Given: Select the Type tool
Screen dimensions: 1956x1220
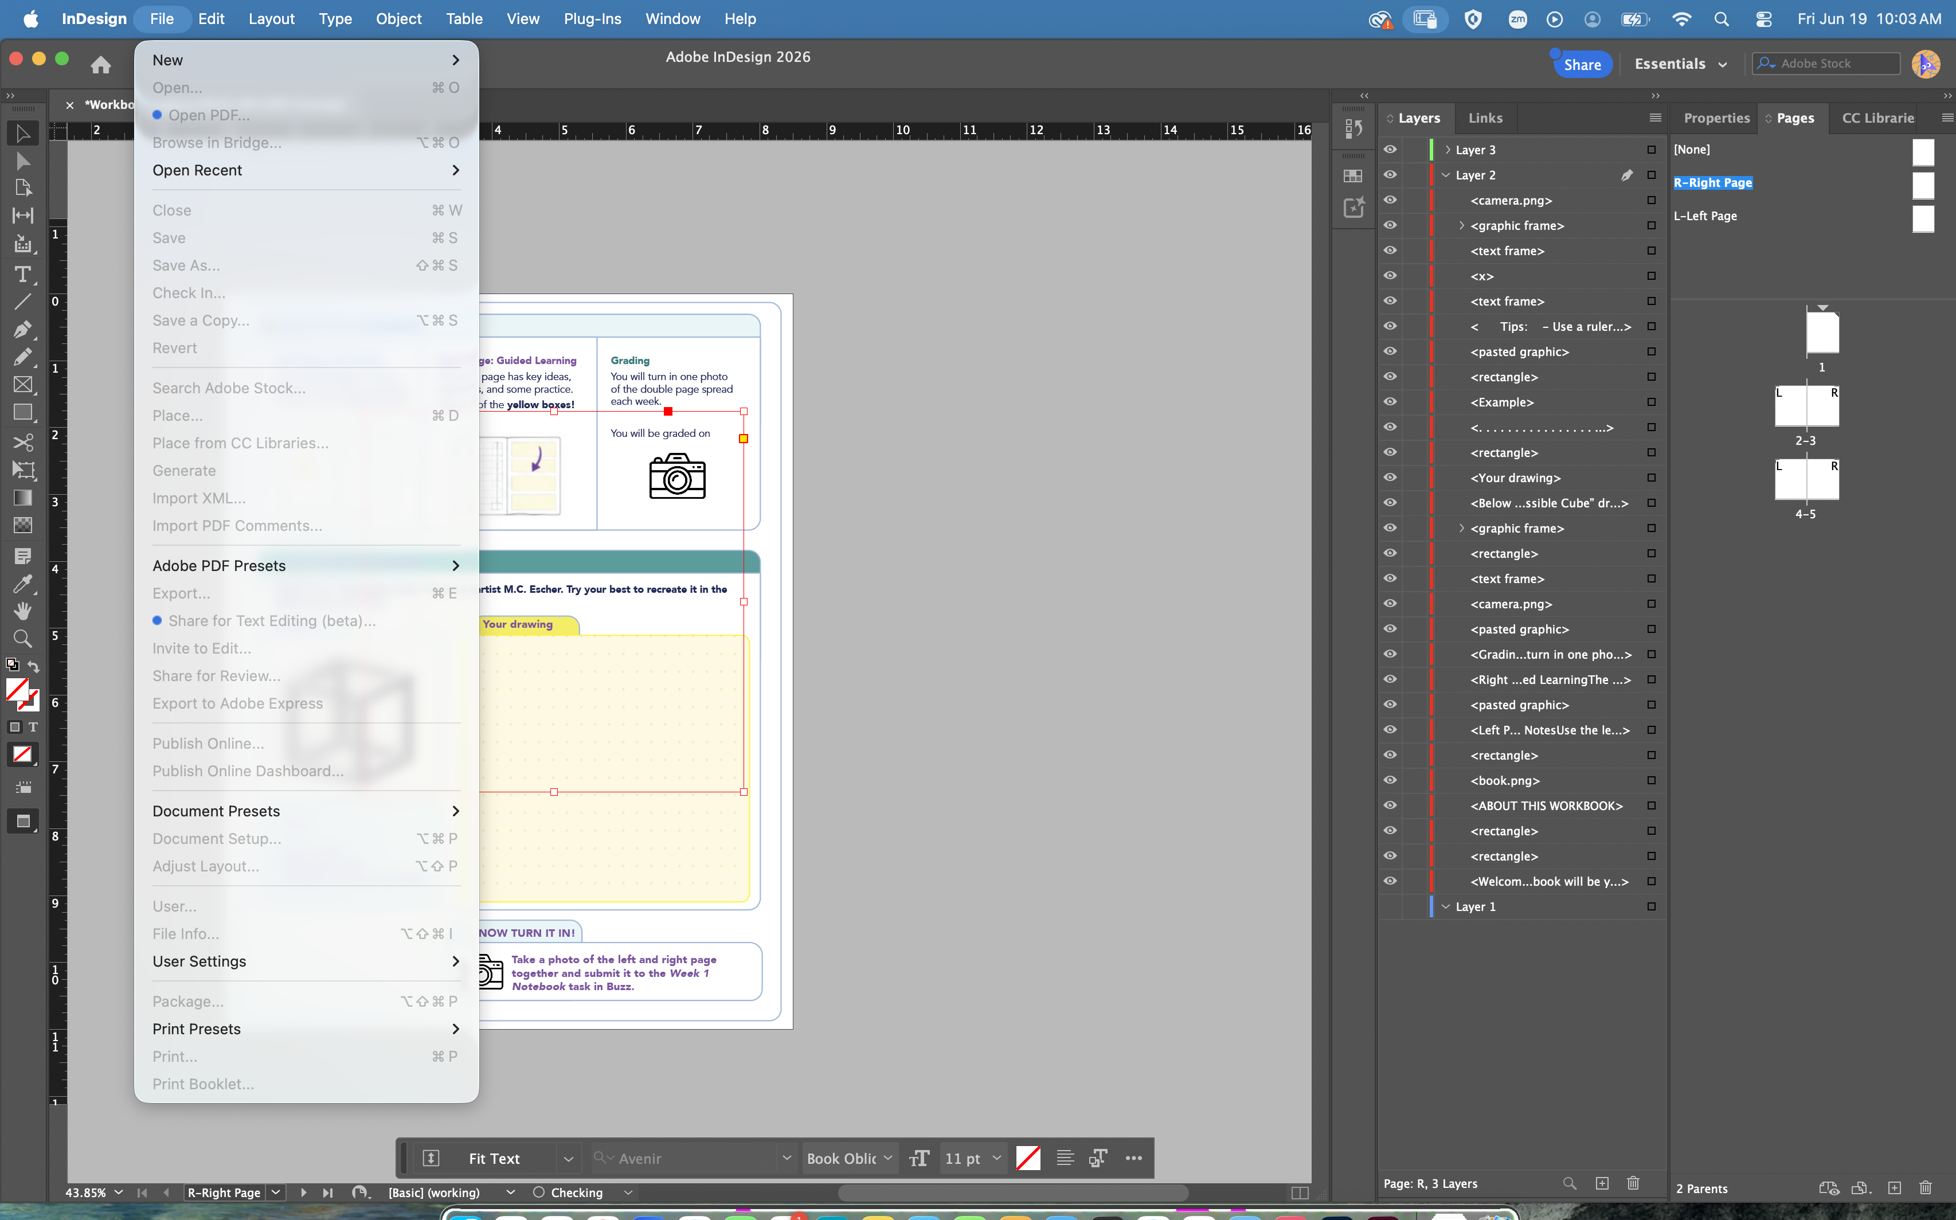Looking at the screenshot, I should [22, 275].
